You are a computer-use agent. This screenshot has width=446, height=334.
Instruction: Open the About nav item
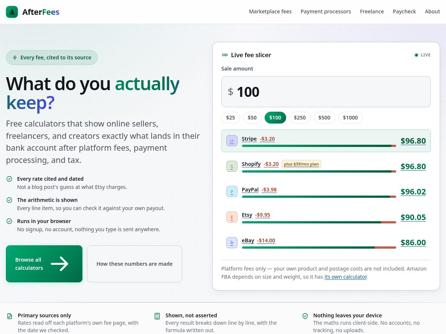click(x=433, y=12)
